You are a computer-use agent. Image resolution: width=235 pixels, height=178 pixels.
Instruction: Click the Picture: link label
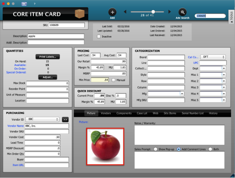84,122
